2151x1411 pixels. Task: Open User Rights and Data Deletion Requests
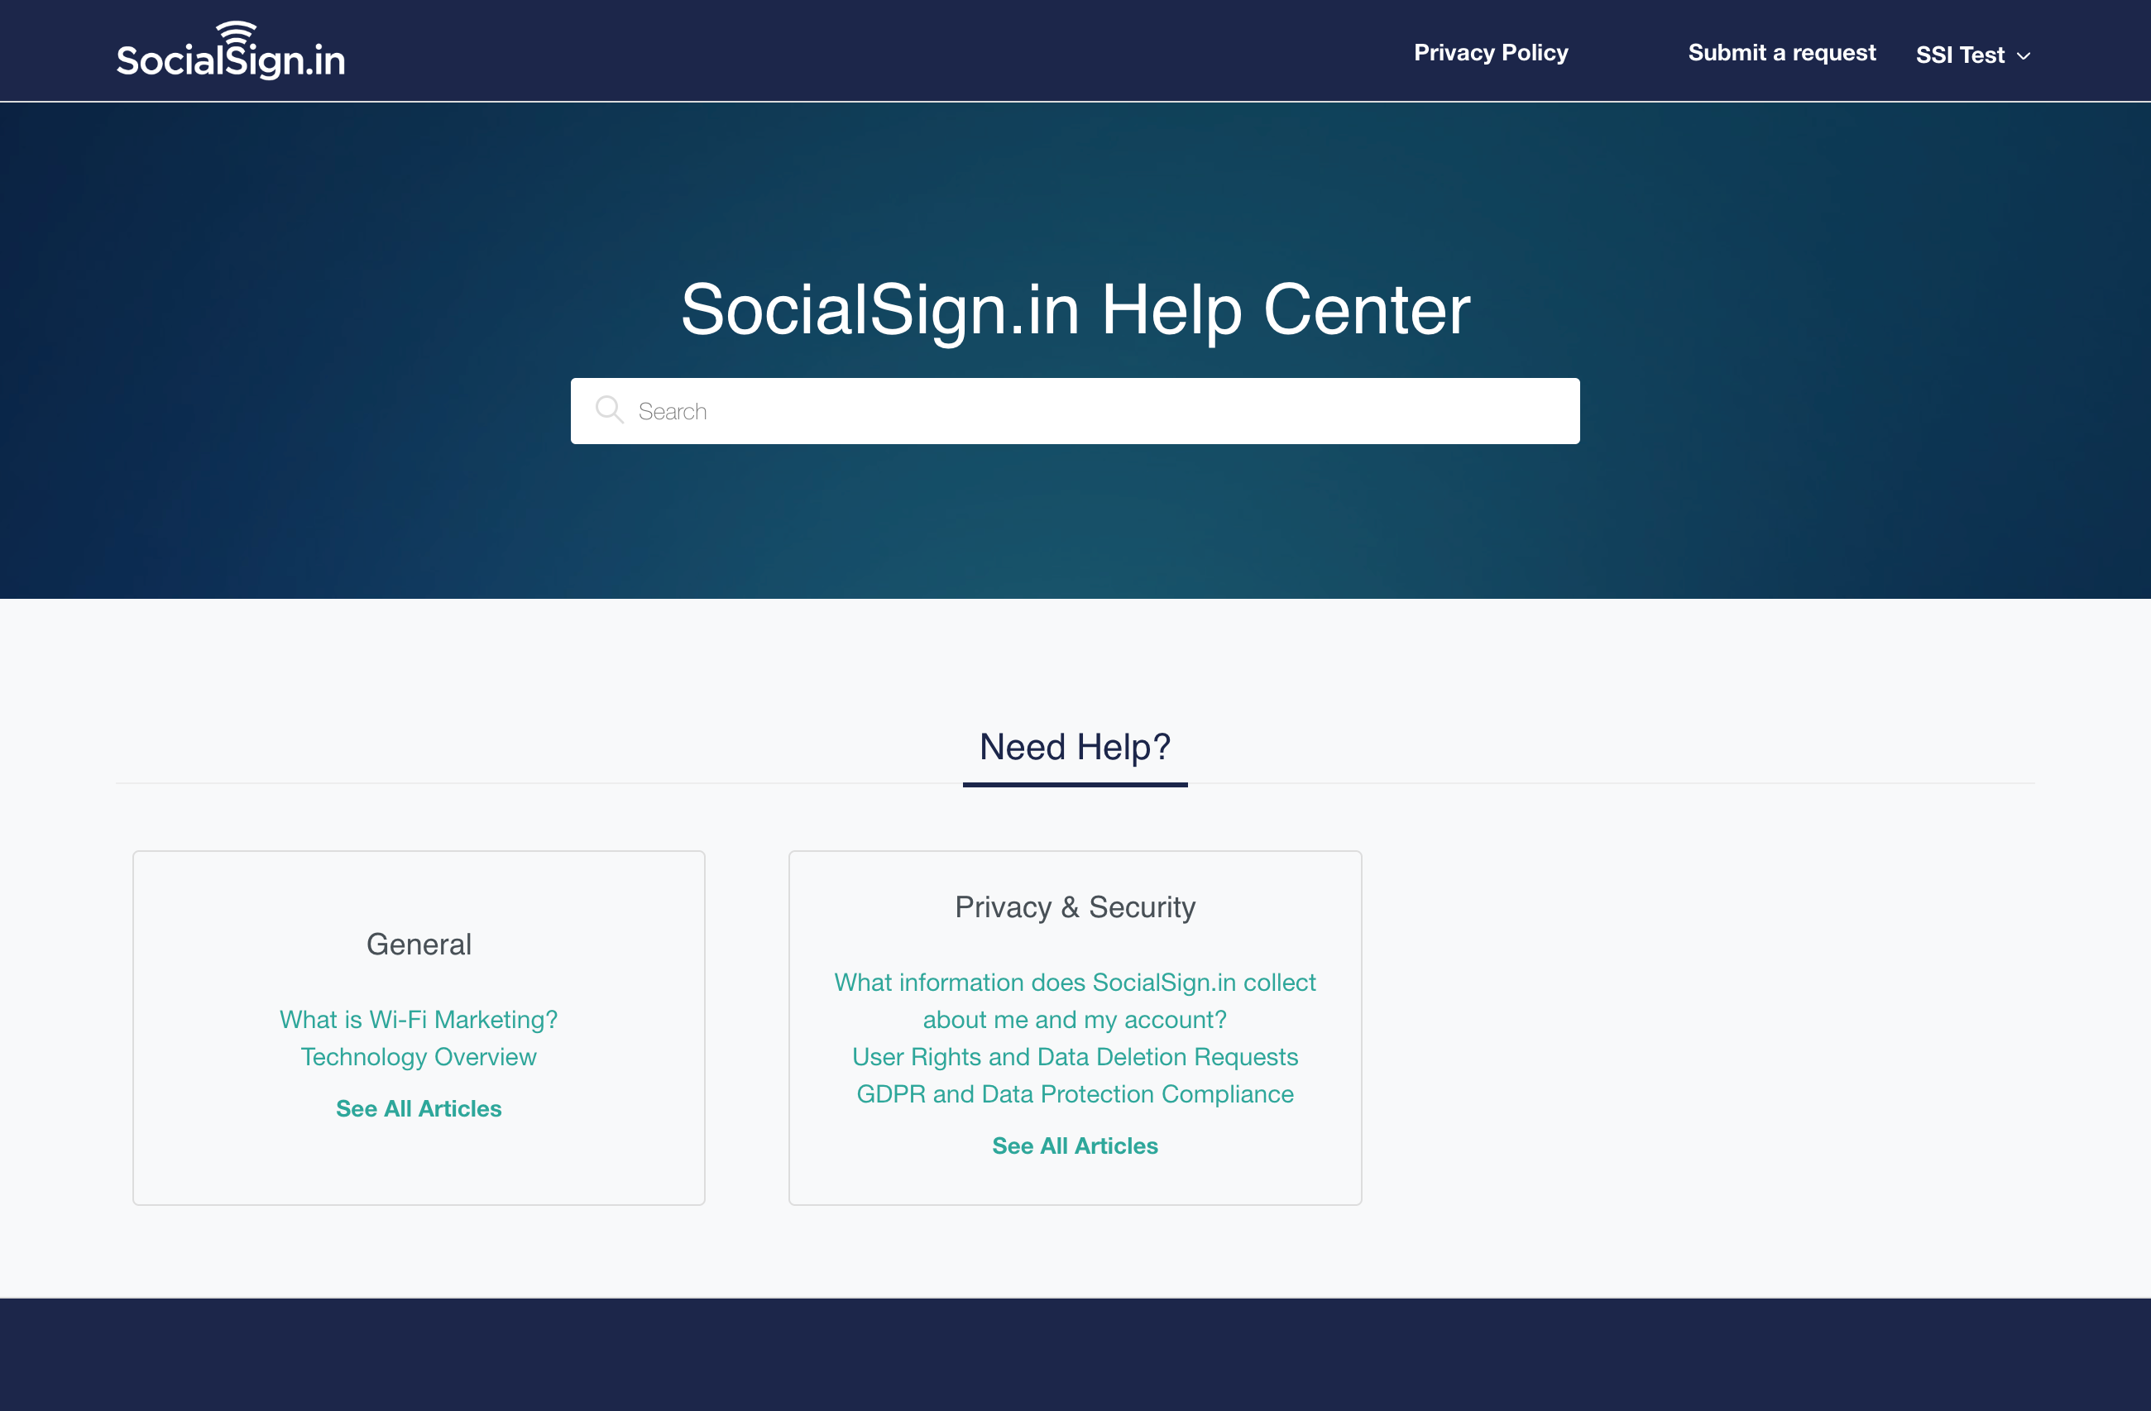(1074, 1057)
